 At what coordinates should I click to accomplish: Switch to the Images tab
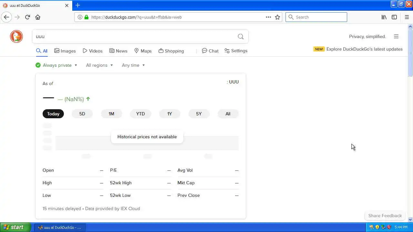coord(65,51)
